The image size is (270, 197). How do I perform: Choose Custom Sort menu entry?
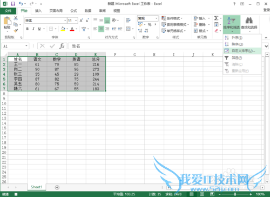point(242,51)
